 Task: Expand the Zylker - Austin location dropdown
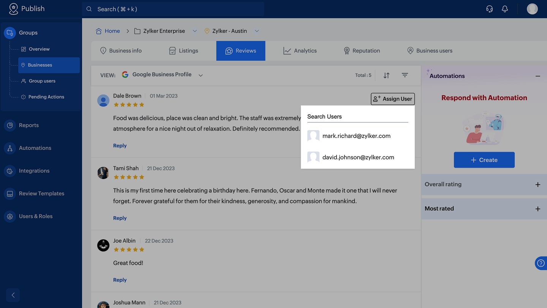[257, 31]
